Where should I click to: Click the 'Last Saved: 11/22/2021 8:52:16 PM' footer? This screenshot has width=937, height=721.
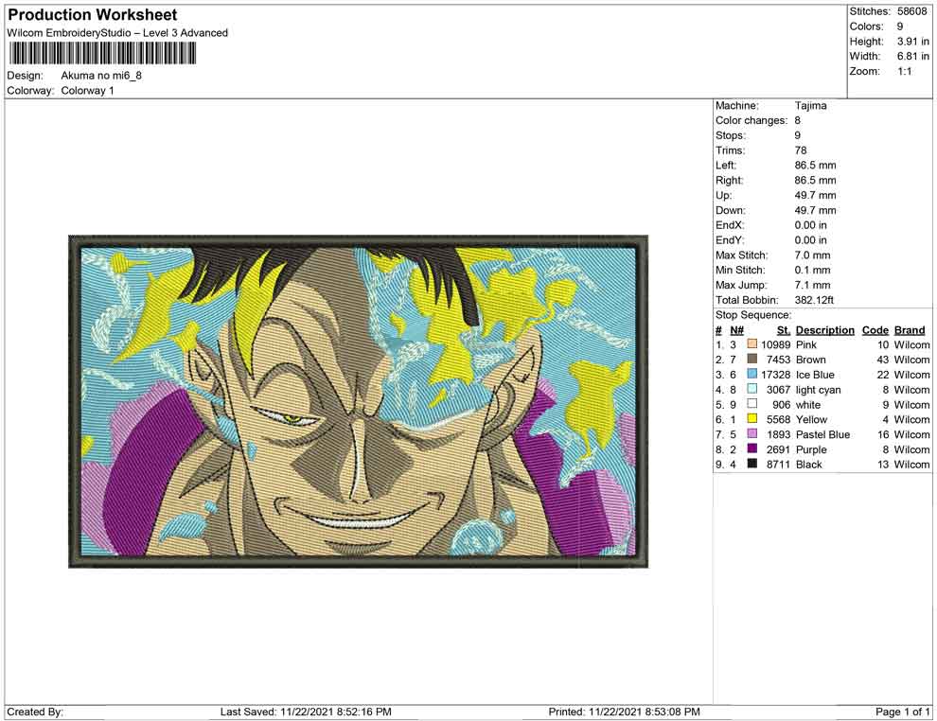306,712
